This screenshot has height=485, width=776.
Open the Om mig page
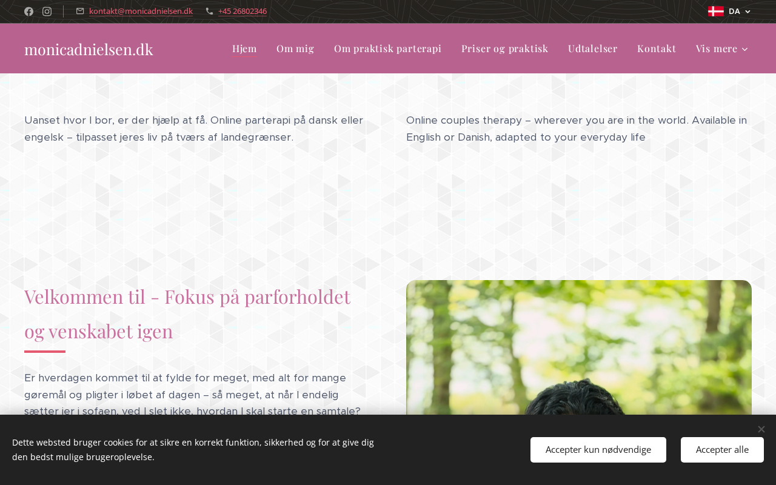[x=295, y=48]
